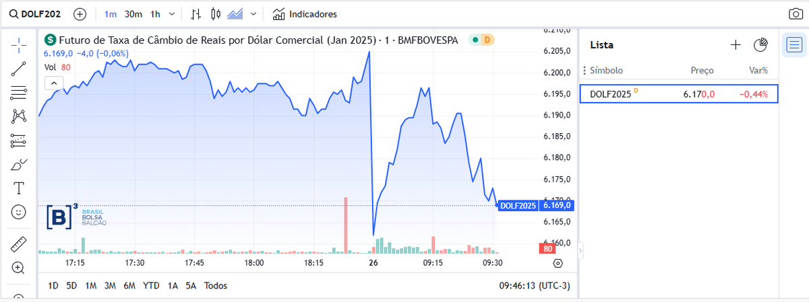Set range to 1M
809x302 pixels.
pos(91,286)
